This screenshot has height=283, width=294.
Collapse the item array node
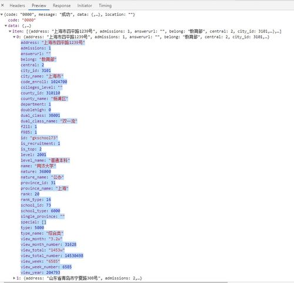pos(10,31)
